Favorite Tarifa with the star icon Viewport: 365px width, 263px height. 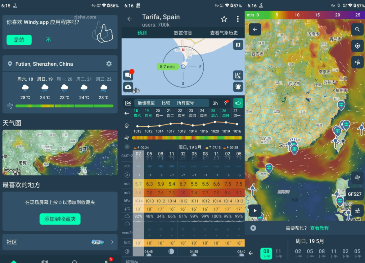[224, 19]
